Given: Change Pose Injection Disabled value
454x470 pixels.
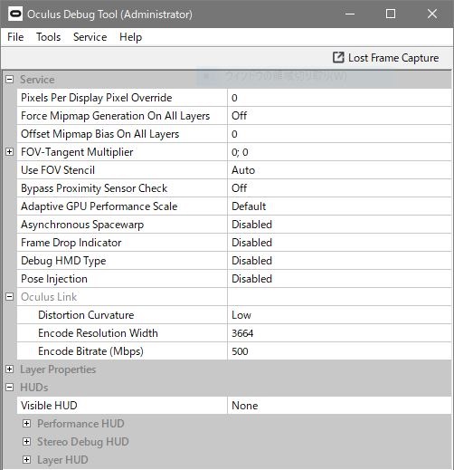Looking at the screenshot, I should tap(339, 279).
